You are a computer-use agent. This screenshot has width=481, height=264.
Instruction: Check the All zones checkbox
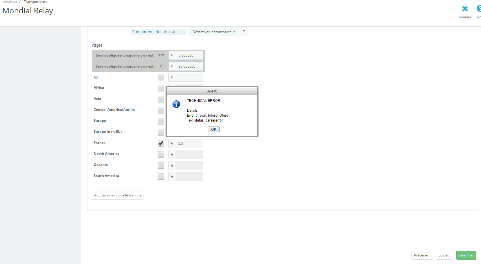(161, 77)
